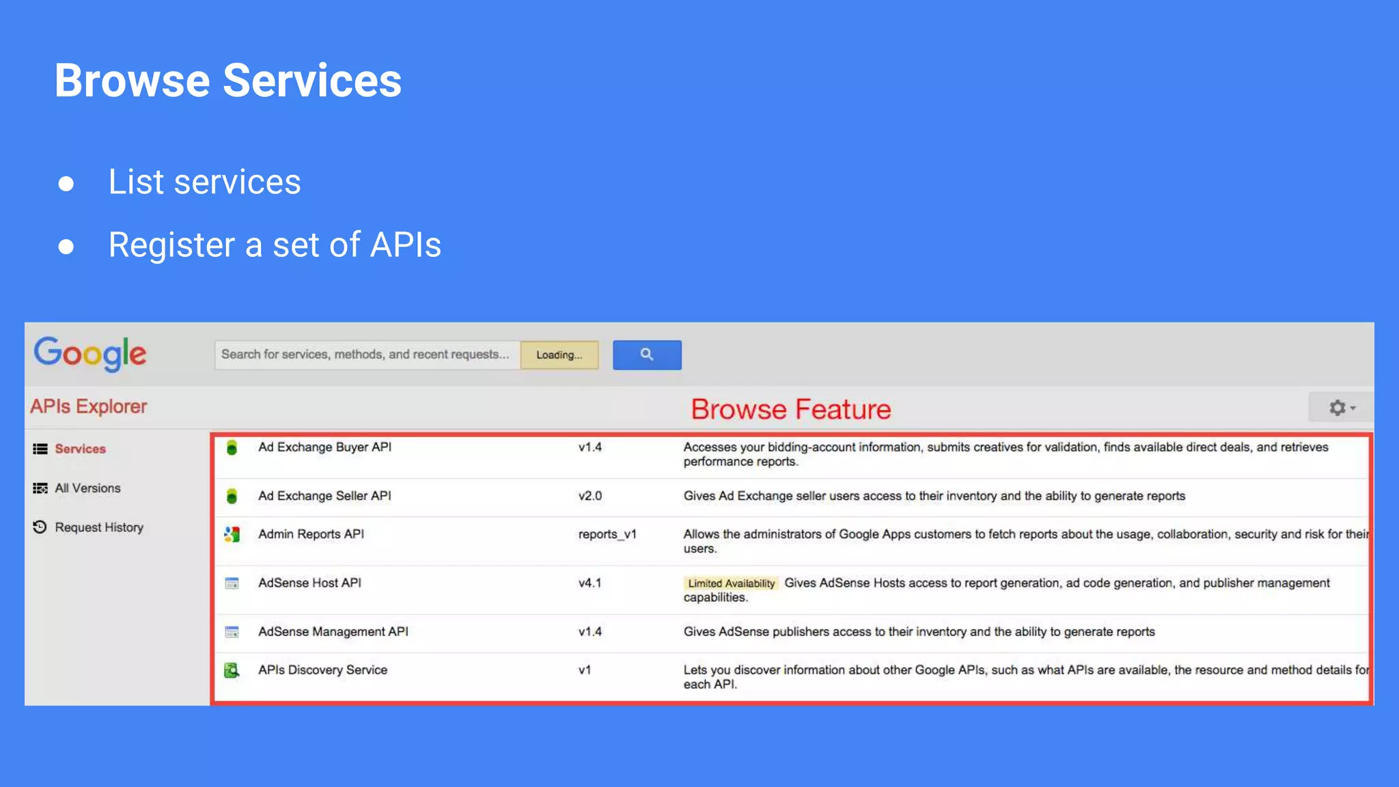1399x787 pixels.
Task: Click version v1.4 of Ad Exchange Buyer API
Action: 590,447
